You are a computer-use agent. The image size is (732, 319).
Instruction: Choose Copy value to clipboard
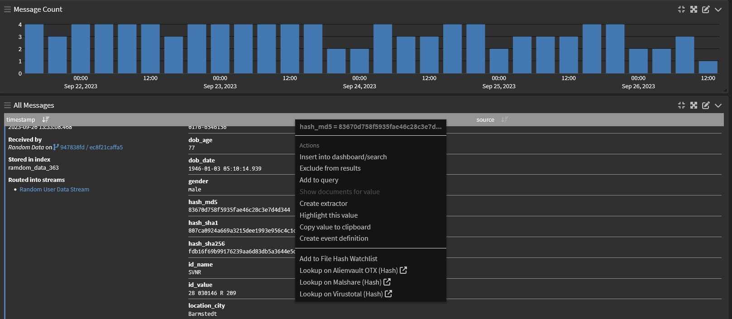coord(335,227)
